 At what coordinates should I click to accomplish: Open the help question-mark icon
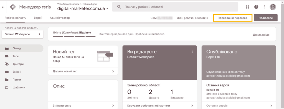coord(256,7)
